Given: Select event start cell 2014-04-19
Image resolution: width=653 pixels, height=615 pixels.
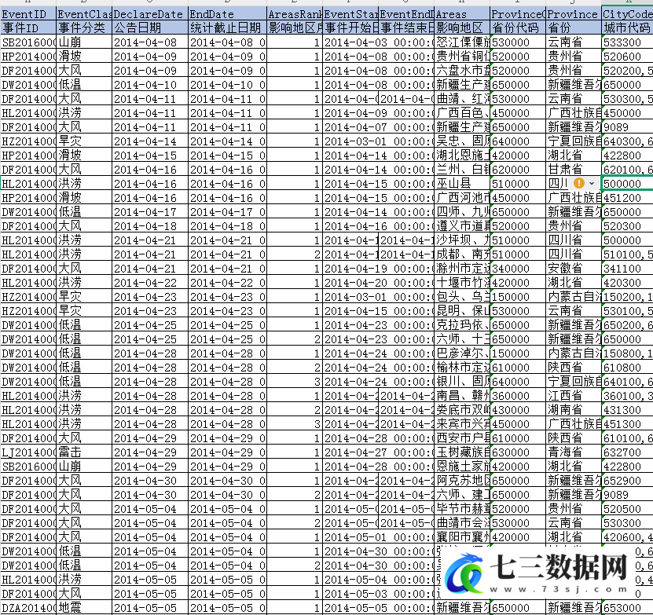Looking at the screenshot, I should click(x=379, y=269).
